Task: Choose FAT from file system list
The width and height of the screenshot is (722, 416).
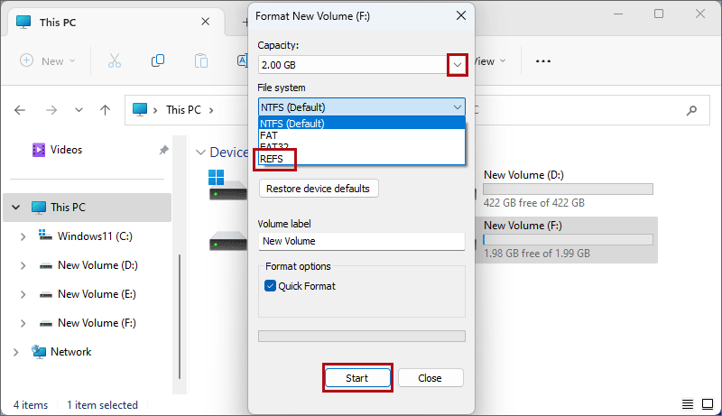Action: [x=362, y=135]
